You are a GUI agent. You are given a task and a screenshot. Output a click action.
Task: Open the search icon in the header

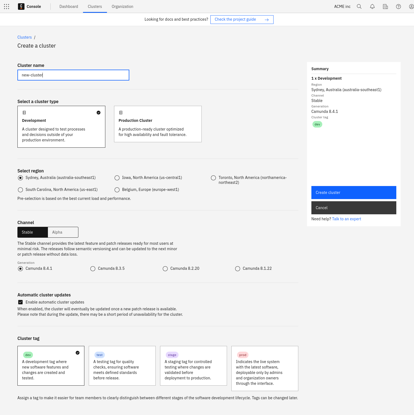359,6
